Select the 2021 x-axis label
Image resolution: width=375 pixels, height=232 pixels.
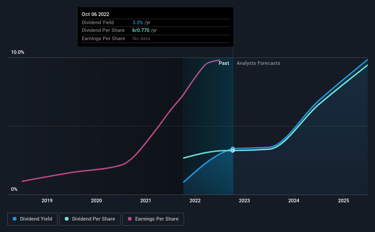pyautogui.click(x=146, y=200)
